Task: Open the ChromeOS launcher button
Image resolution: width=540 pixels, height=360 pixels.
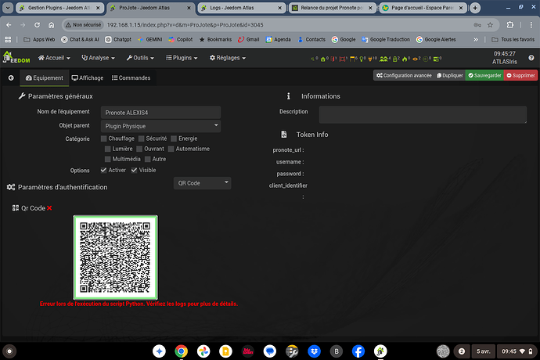Action: coord(9,351)
